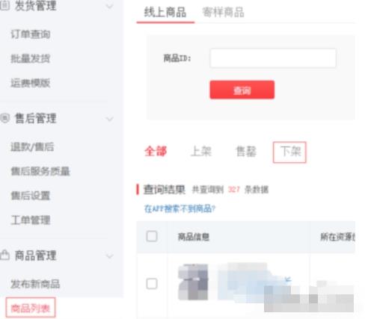Screen dimensions: 365x319
Task: Click the 商品管理 bag icon
Action: pyautogui.click(x=4, y=255)
